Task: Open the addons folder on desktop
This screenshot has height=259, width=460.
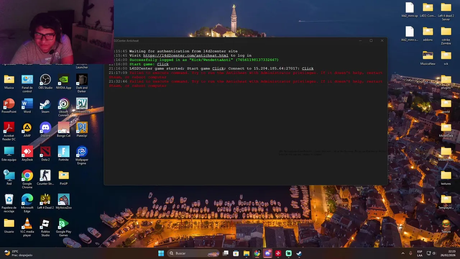Action: pyautogui.click(x=428, y=34)
